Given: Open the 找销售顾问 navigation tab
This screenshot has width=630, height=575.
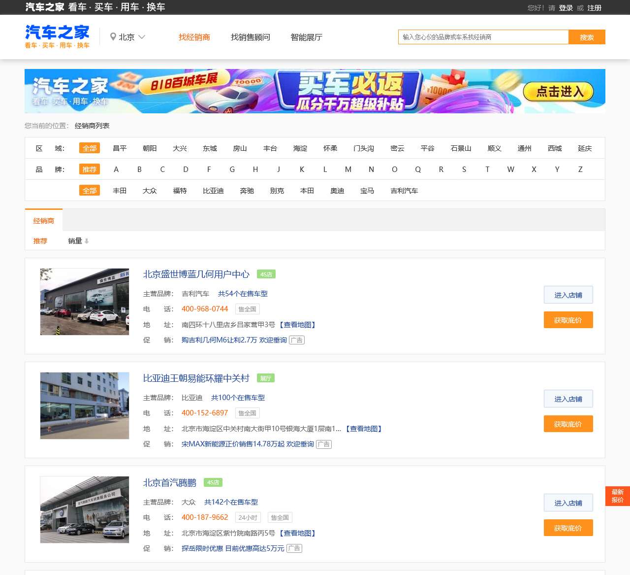Looking at the screenshot, I should [x=250, y=37].
